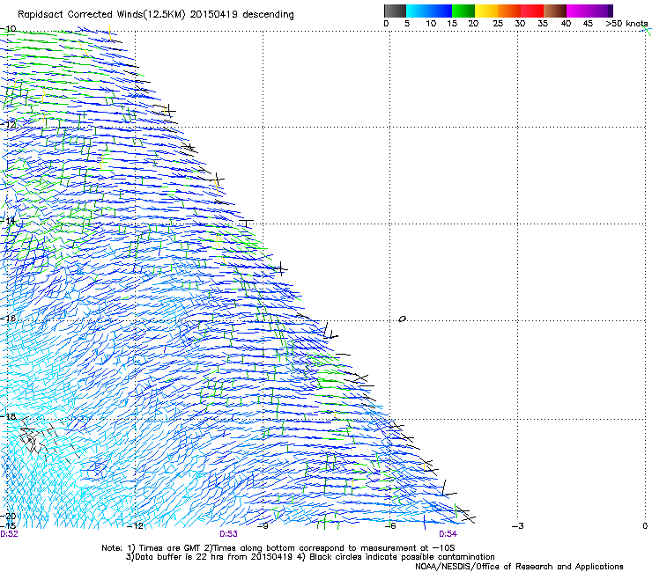Click the purple time stamp '0:54'
Viewport: 652px width, 572px height.
[448, 534]
